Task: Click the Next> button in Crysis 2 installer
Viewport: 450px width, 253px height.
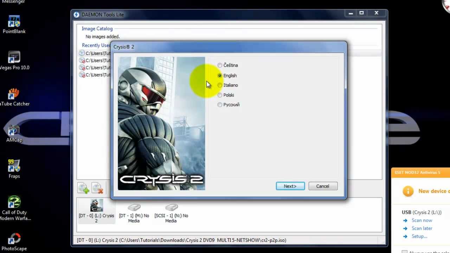Action: point(290,186)
